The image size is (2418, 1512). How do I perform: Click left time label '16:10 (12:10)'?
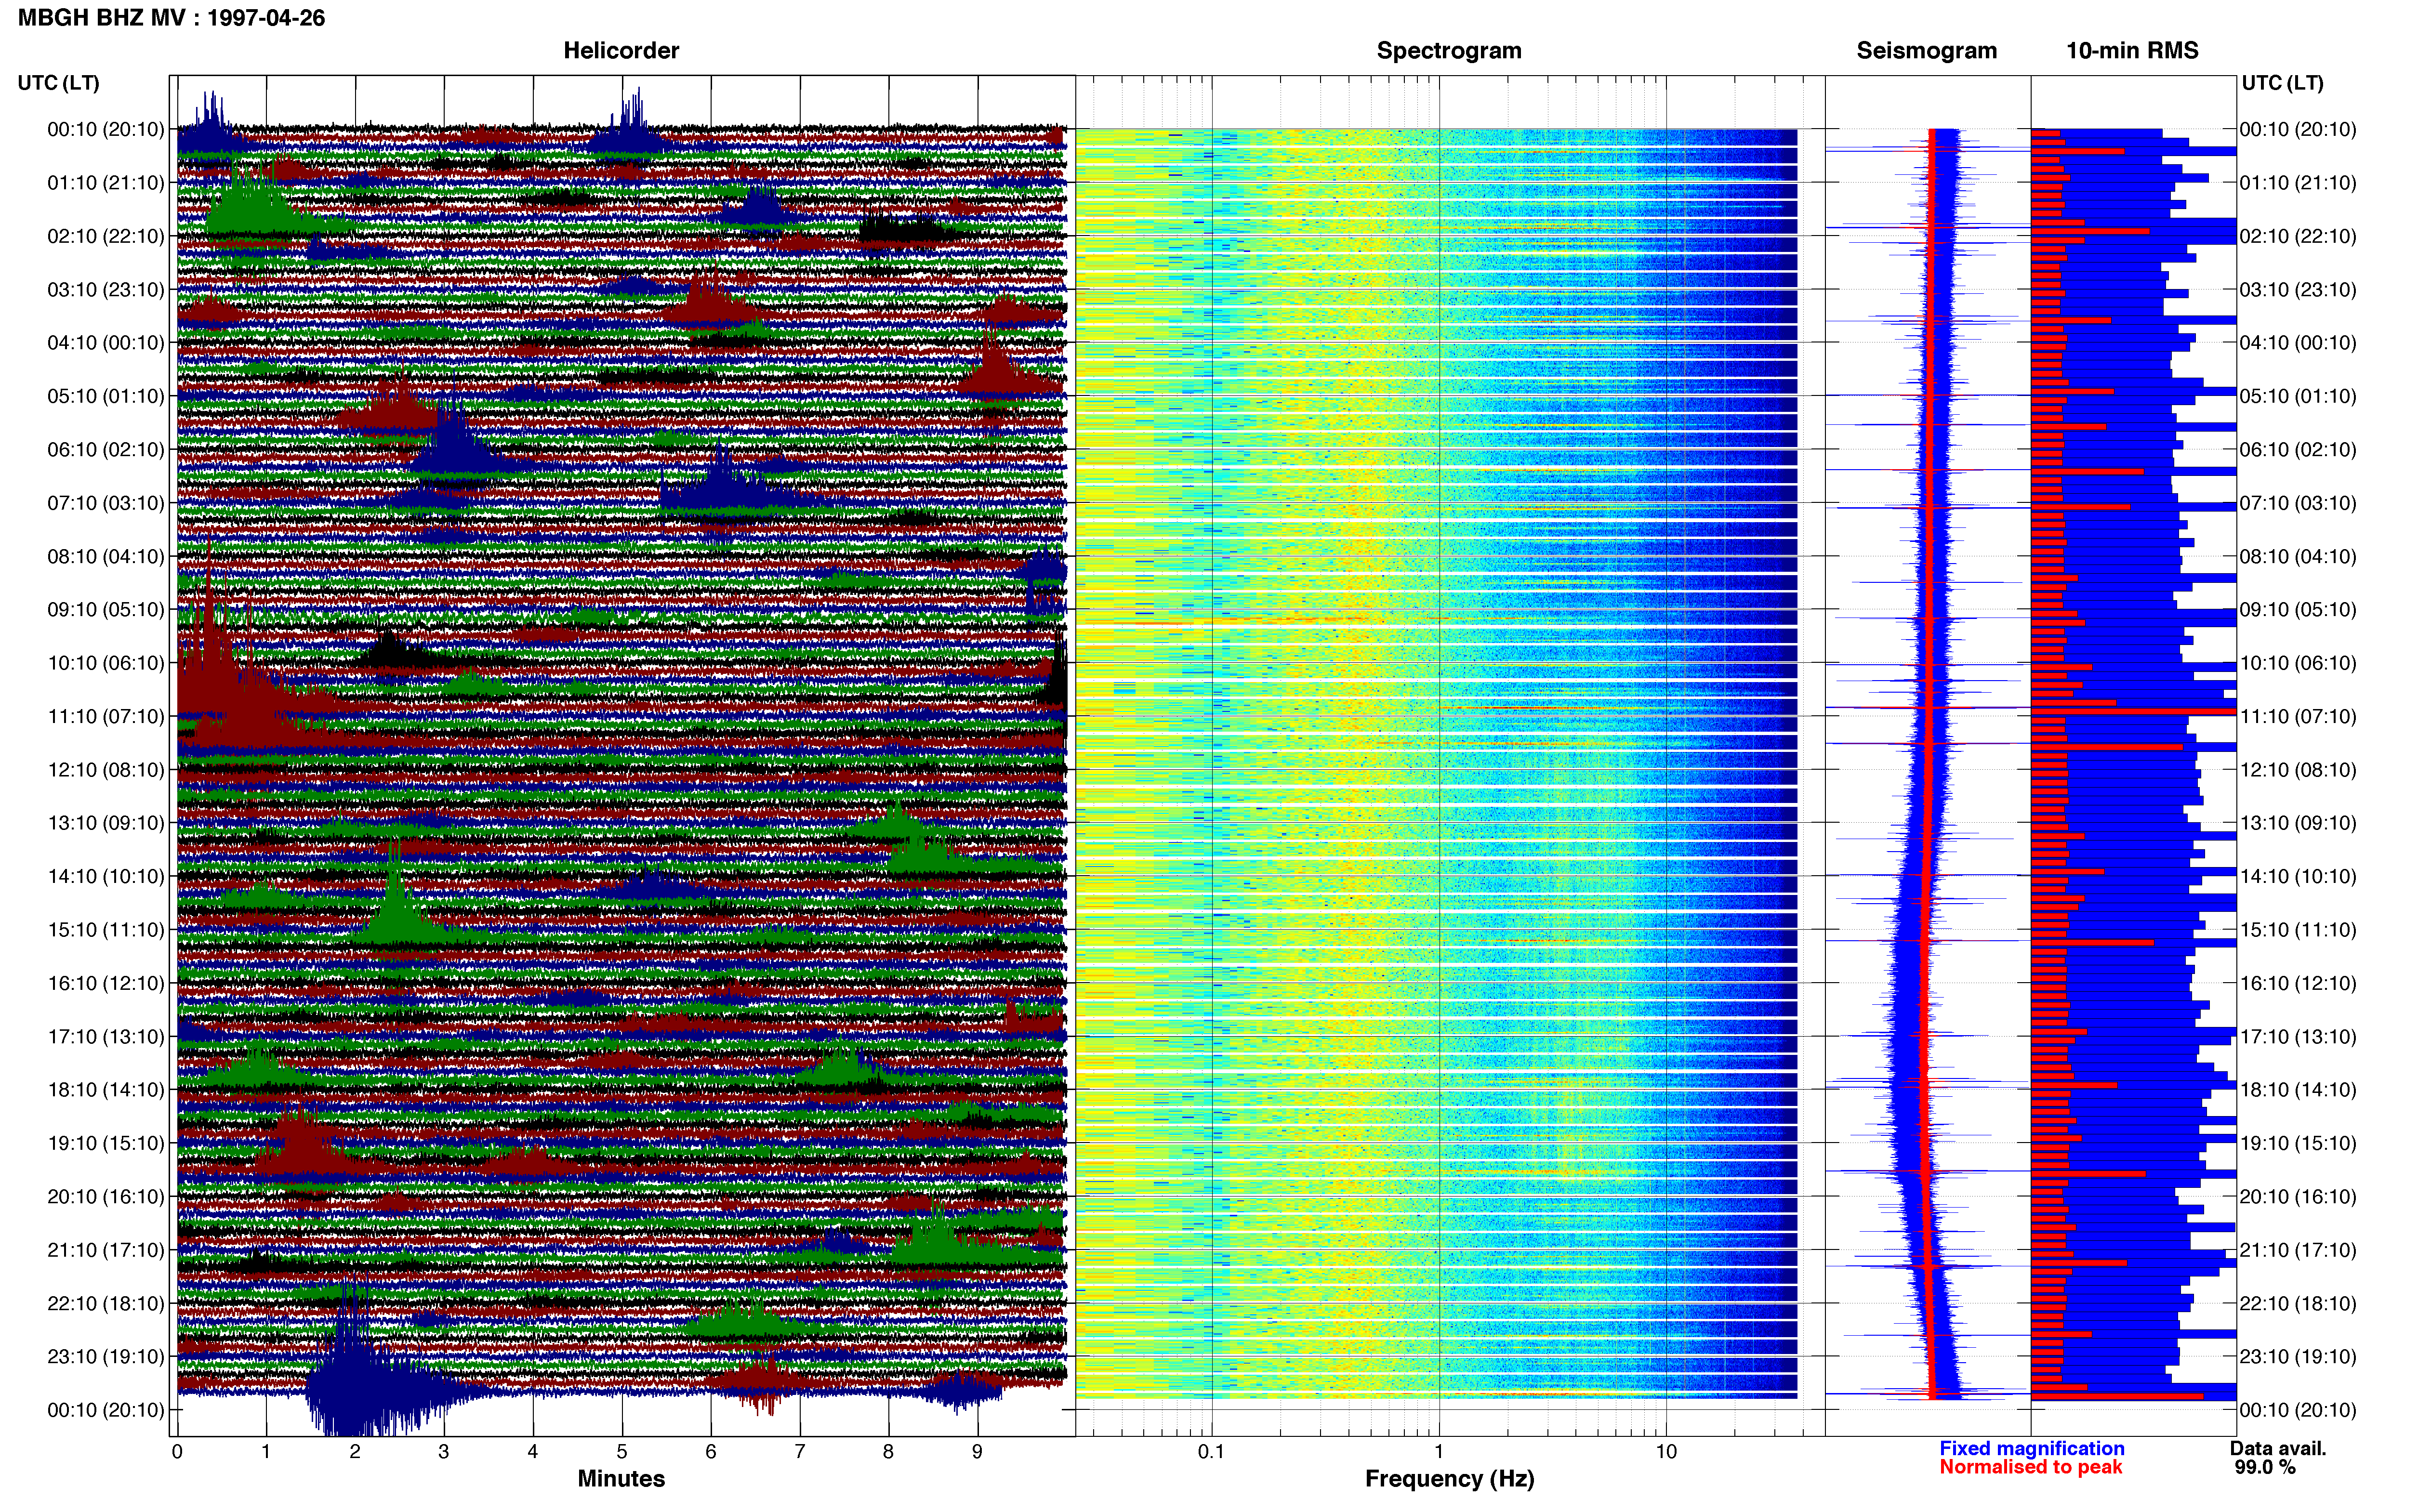click(x=106, y=983)
